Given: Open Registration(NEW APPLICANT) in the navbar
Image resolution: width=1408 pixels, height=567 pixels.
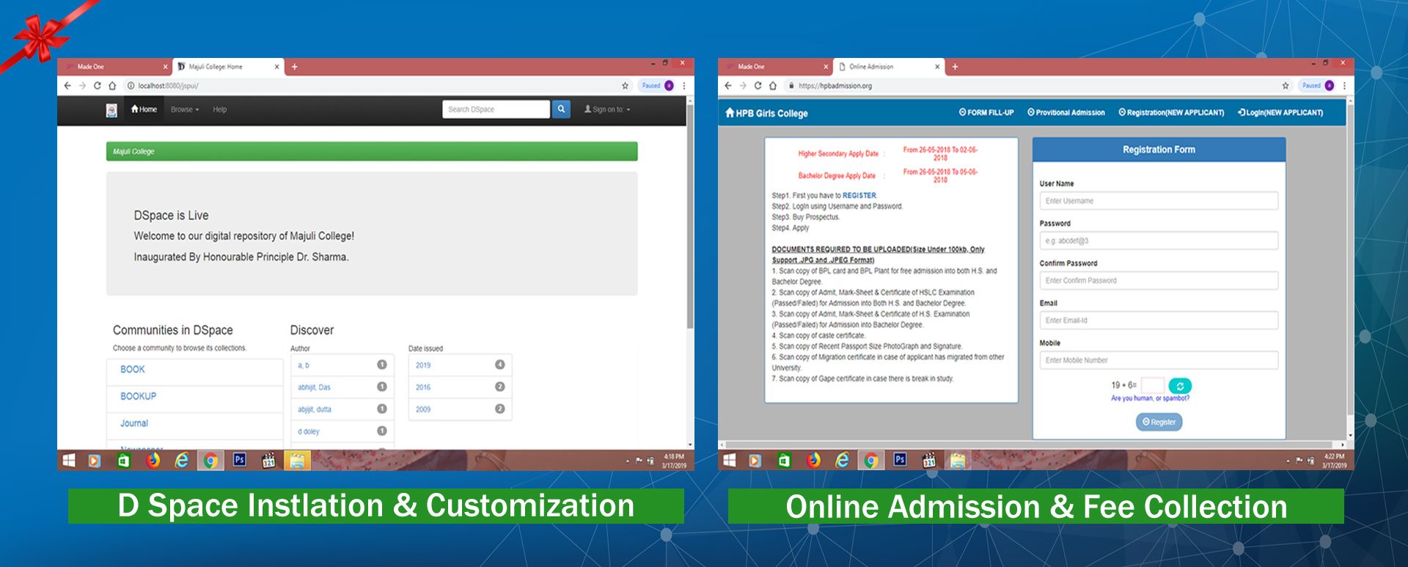Looking at the screenshot, I should [1171, 113].
